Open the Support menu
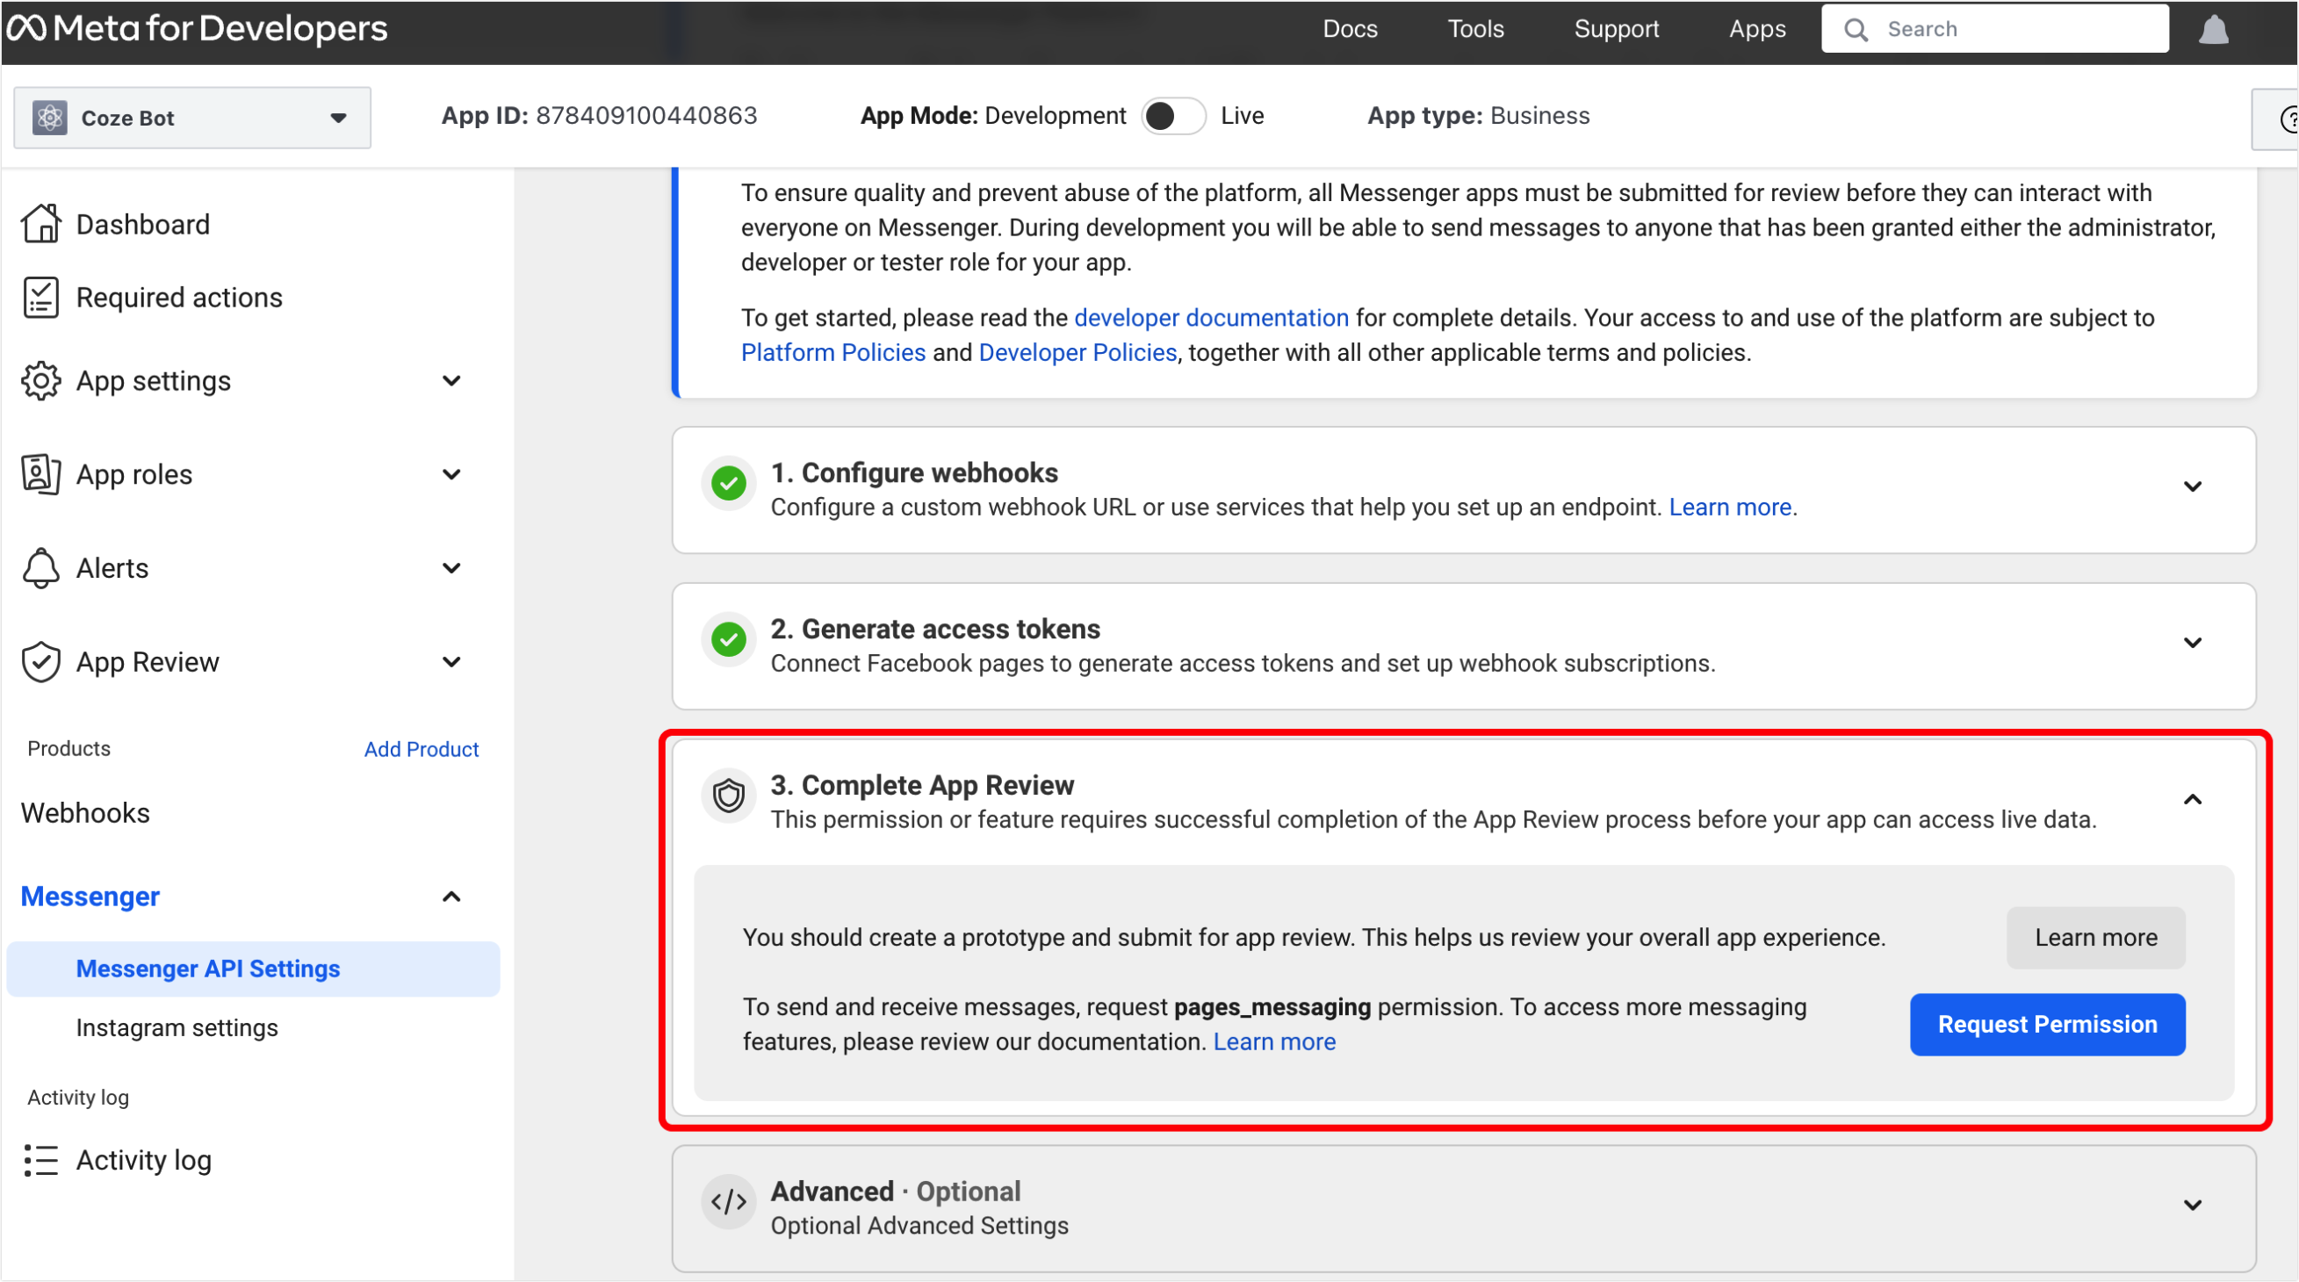The image size is (2299, 1282). tap(1617, 30)
